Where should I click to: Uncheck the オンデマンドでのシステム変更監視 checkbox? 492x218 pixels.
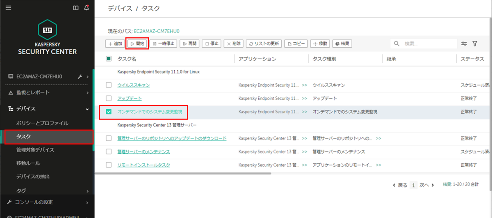click(x=109, y=112)
